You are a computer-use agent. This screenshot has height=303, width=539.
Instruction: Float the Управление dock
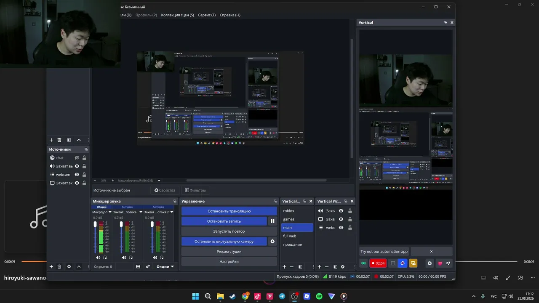coord(276,201)
